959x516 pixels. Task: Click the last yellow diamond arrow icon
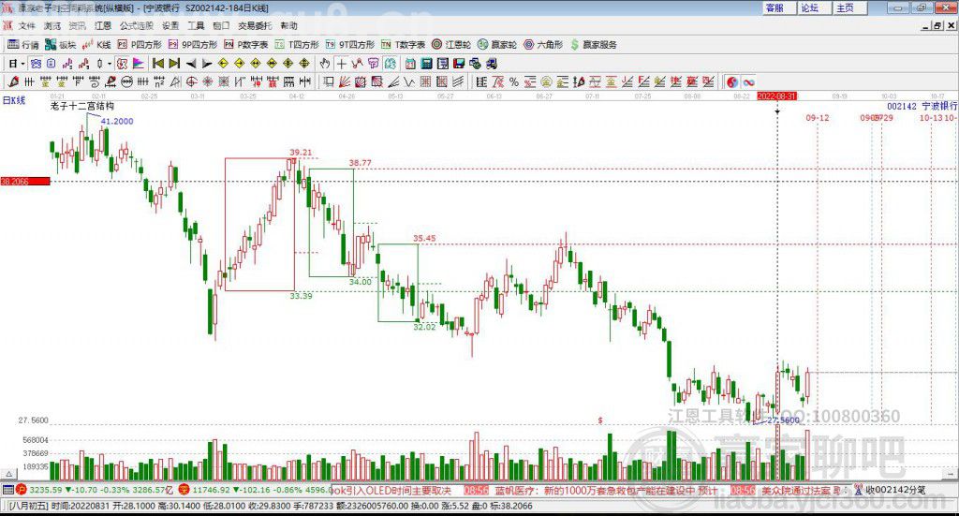[x=304, y=64]
